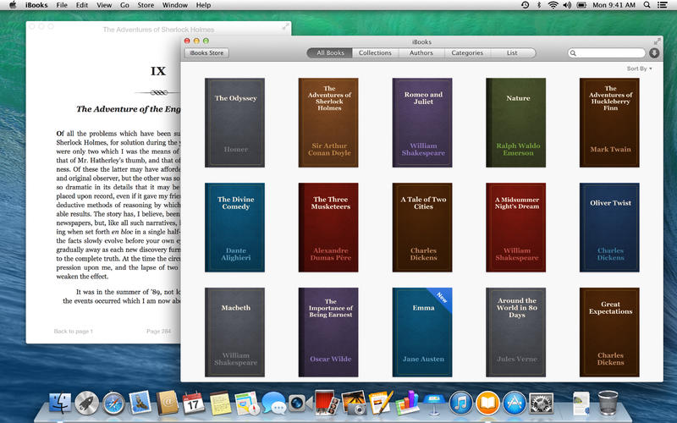Click the downloads arrow icon in iBooks toolbar
This screenshot has height=423, width=677.
click(654, 53)
